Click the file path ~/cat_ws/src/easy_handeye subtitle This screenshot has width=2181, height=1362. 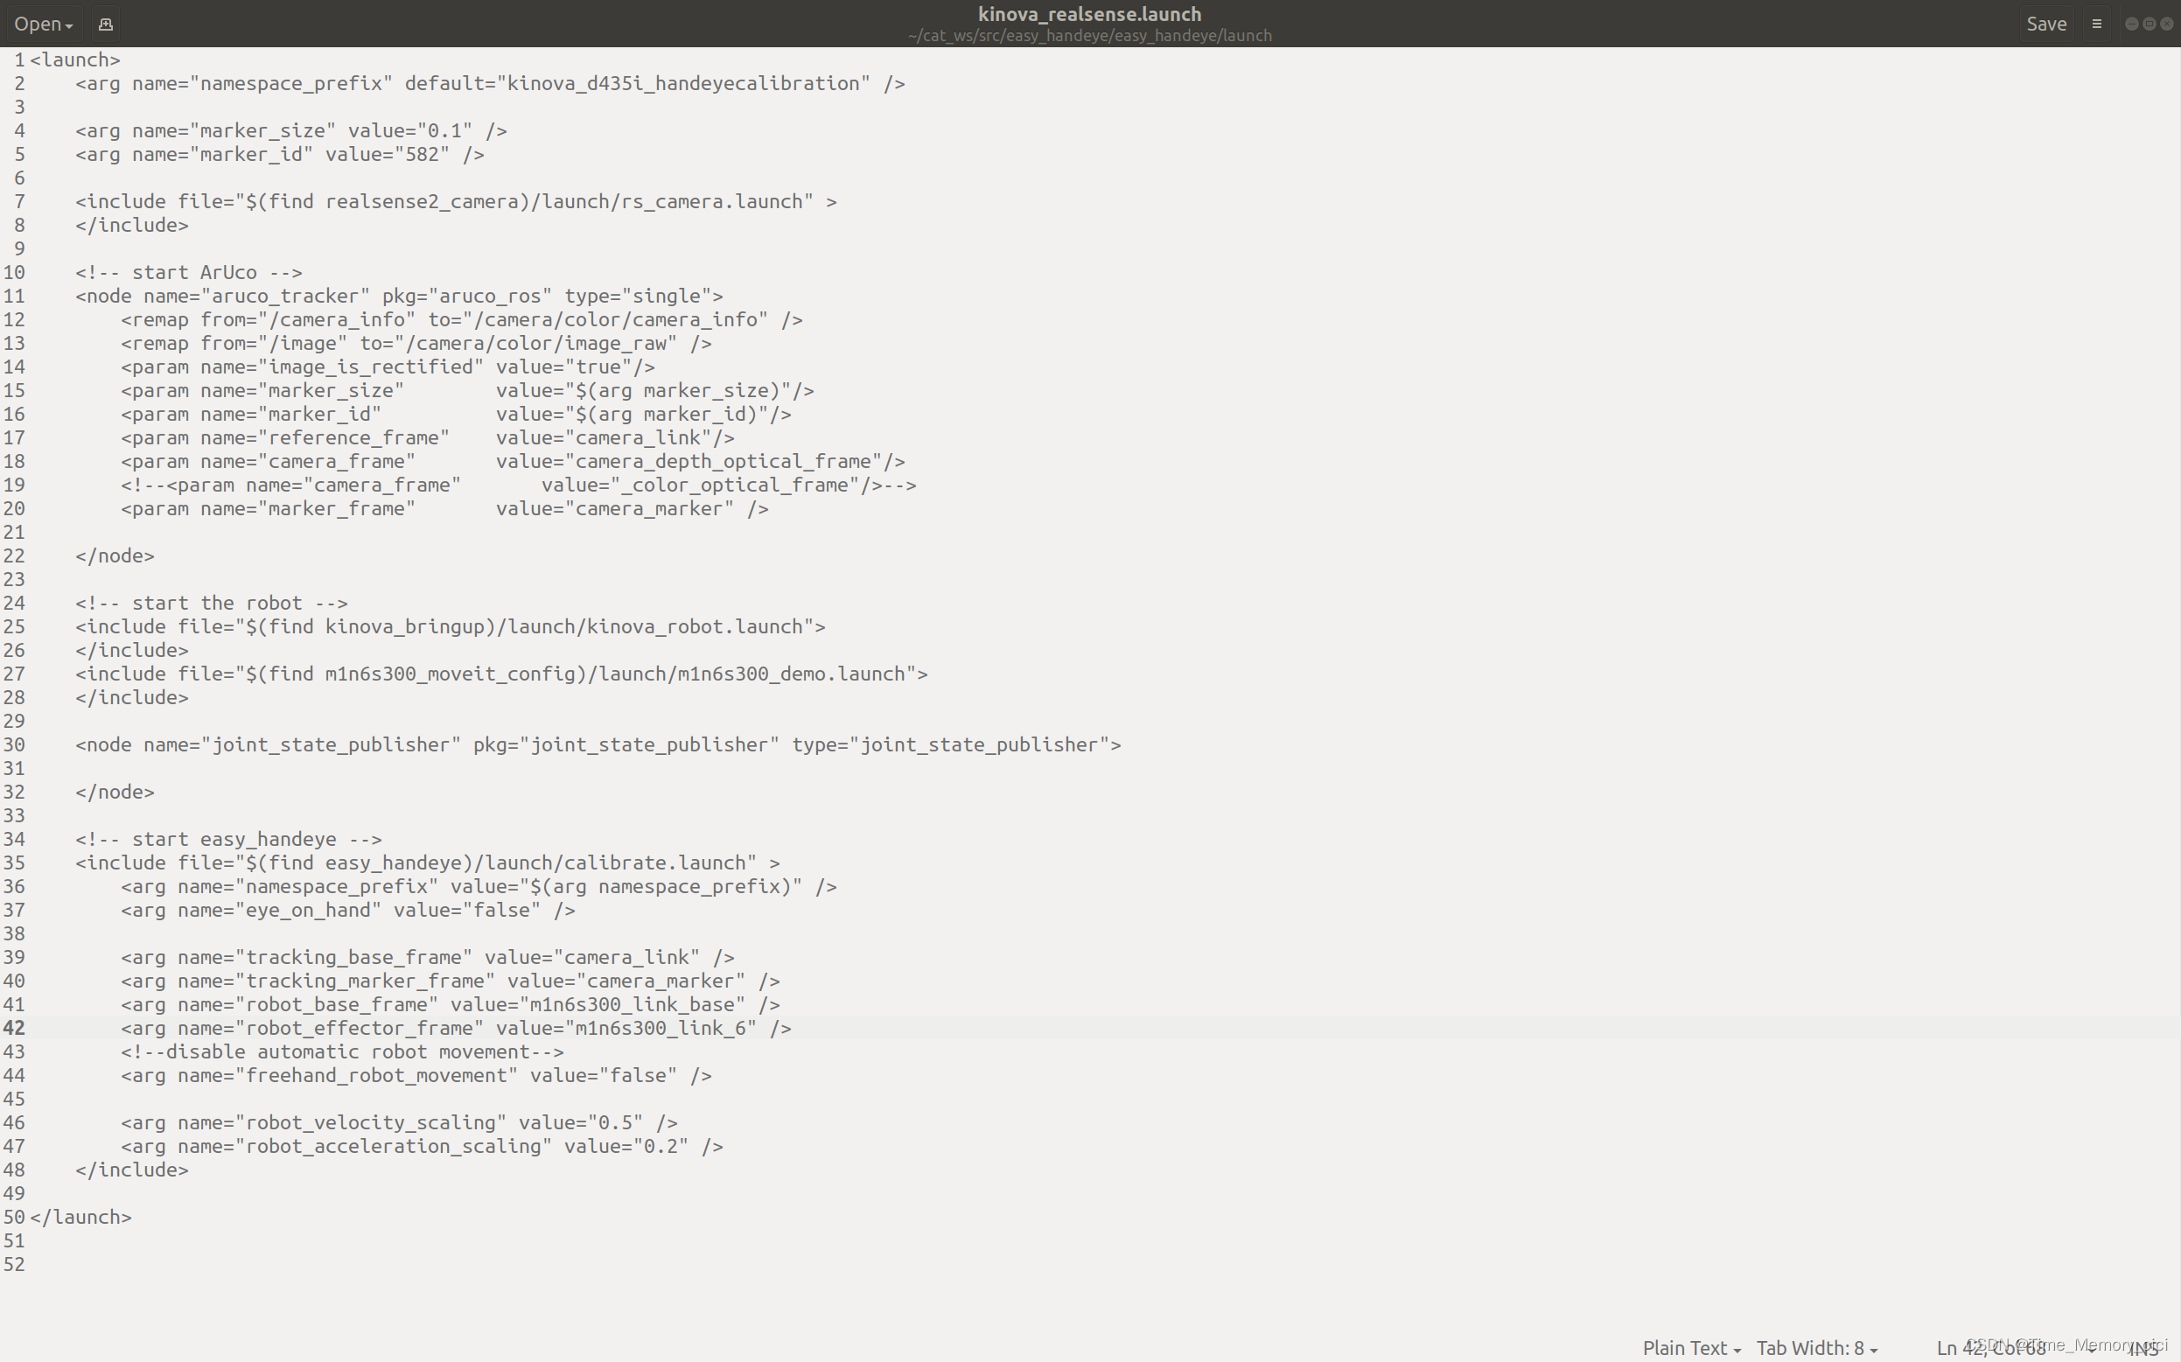[x=1089, y=35]
